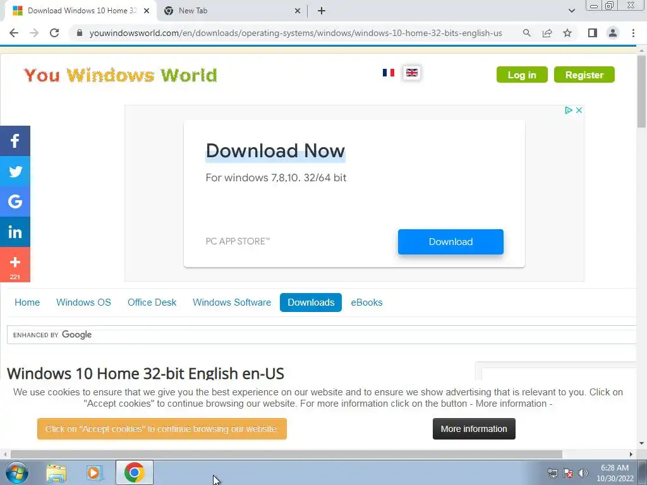Screen dimensions: 647x485
Task: Select the UK flag language icon
Action: click(412, 73)
